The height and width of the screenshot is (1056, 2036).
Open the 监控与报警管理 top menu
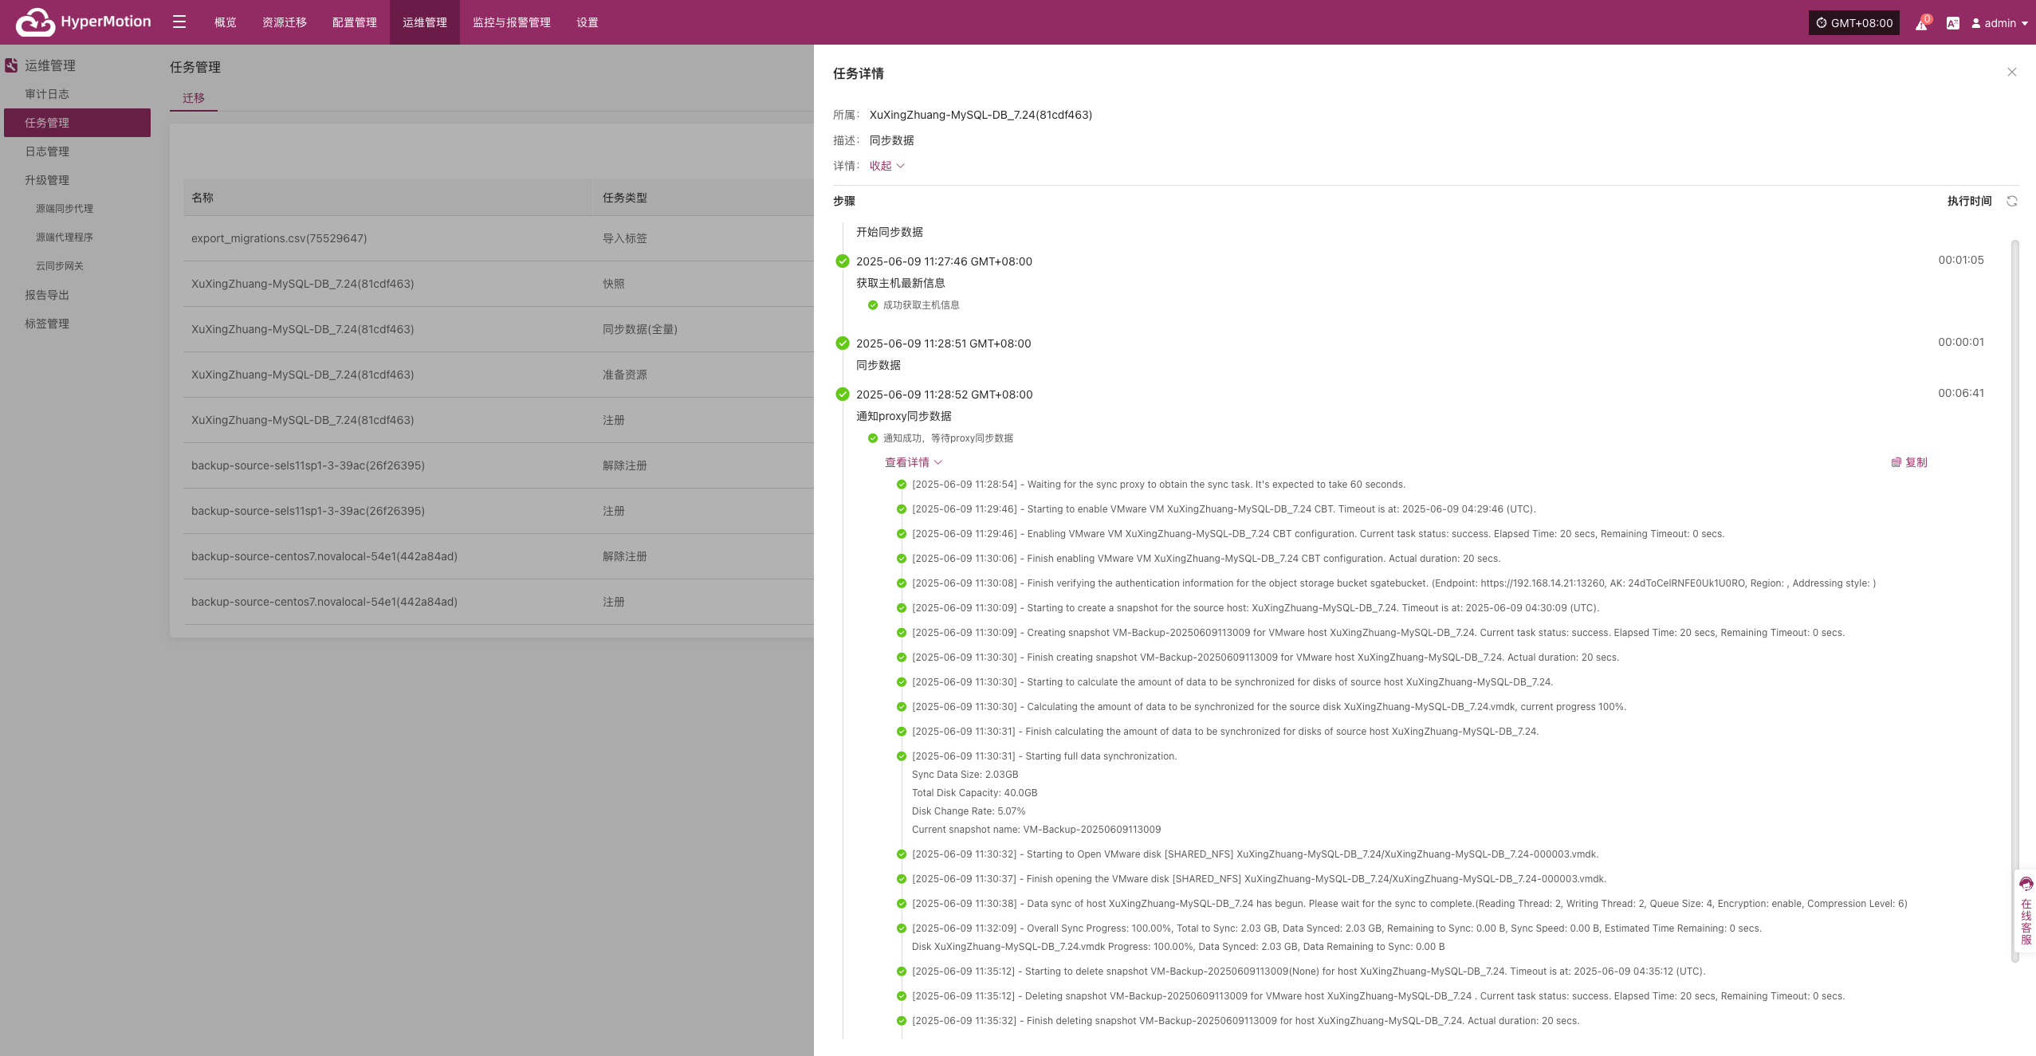point(512,22)
